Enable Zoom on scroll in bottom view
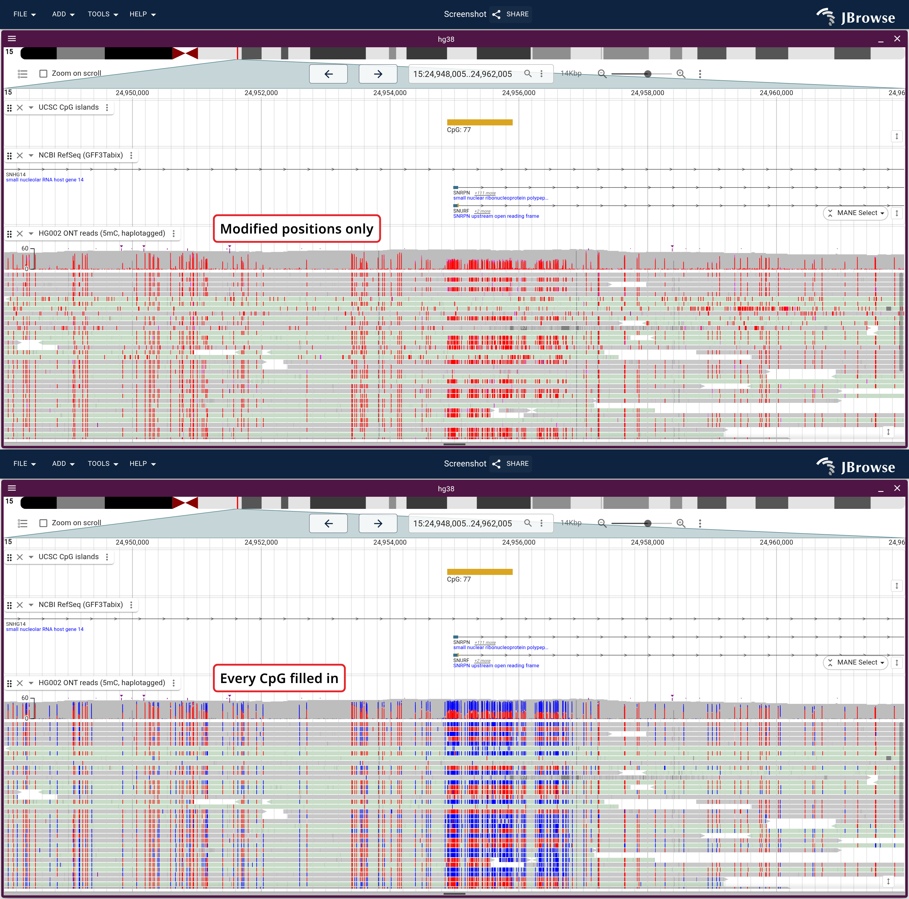Screen dimensions: 909x899 43,523
